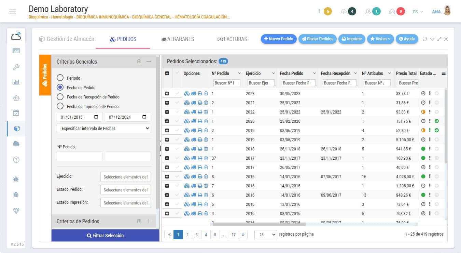Click the refresh icon beside Ayuda
This screenshot has width=461, height=253.
(425, 39)
